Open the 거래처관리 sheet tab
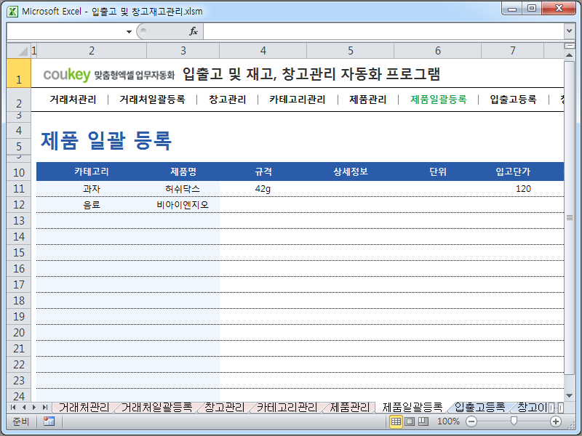This screenshot has height=436, width=582. 84,408
